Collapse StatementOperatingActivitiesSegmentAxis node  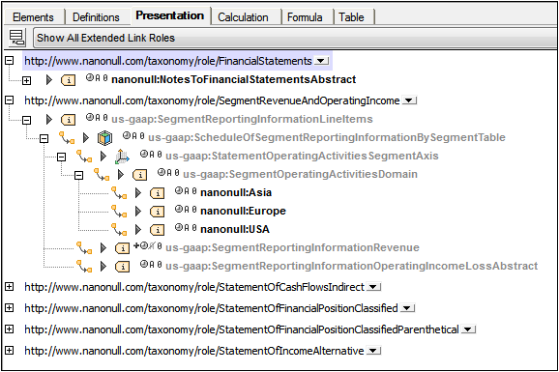point(61,157)
